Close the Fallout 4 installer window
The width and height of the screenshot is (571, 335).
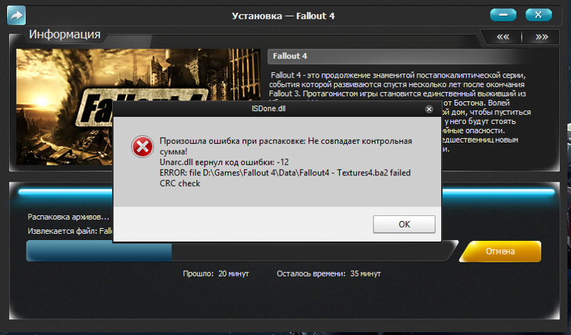(x=538, y=15)
